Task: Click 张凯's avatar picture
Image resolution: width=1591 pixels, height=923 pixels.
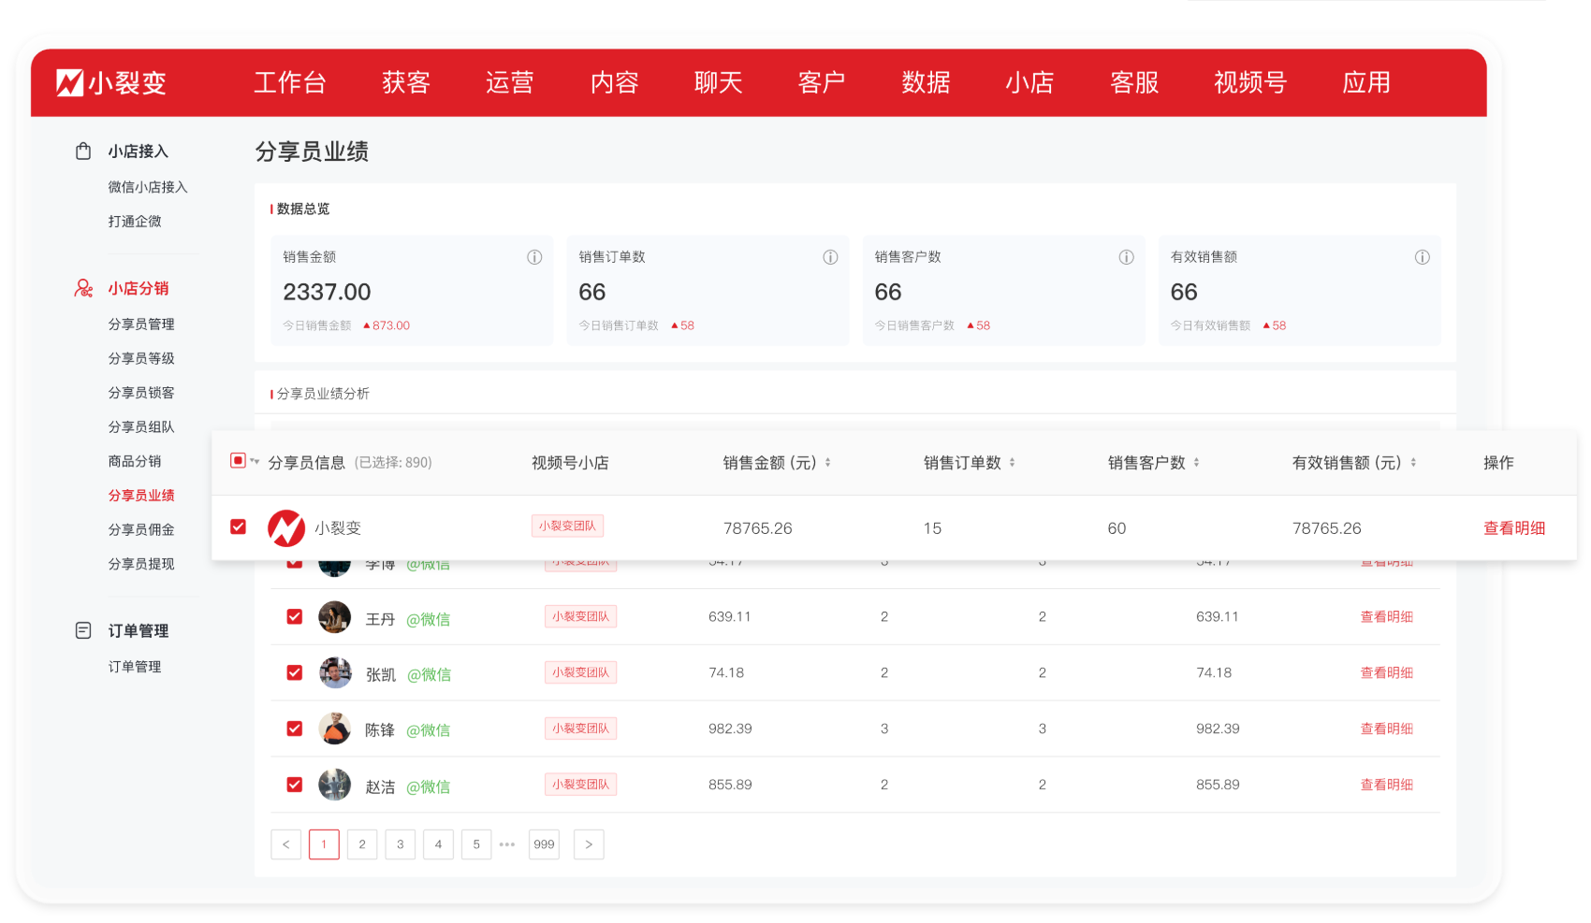Action: coord(334,673)
